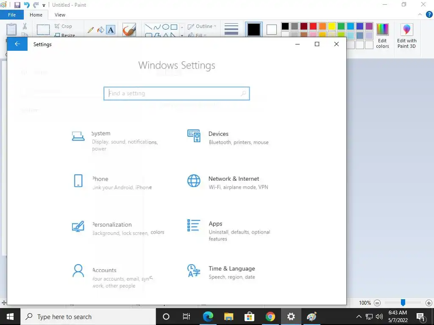434x325 pixels.
Task: Select the Color 1 black foreground box
Action: pos(254,30)
